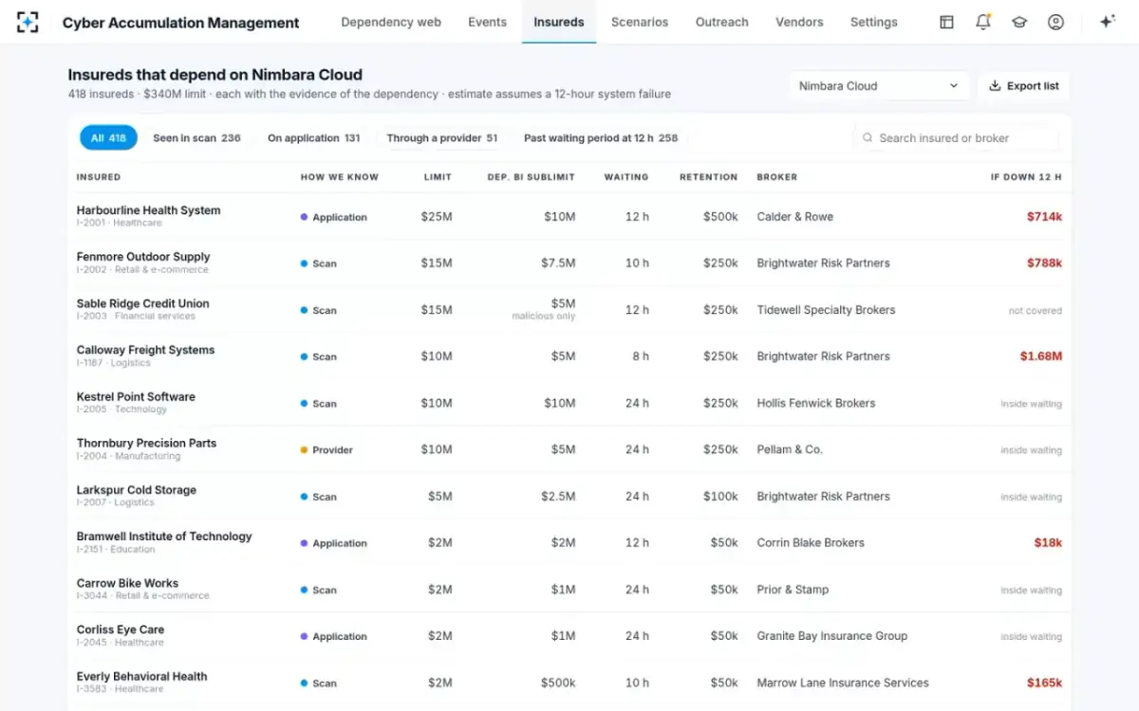This screenshot has height=711, width=1139.
Task: Sort by the LIMIT column header
Action: [438, 176]
